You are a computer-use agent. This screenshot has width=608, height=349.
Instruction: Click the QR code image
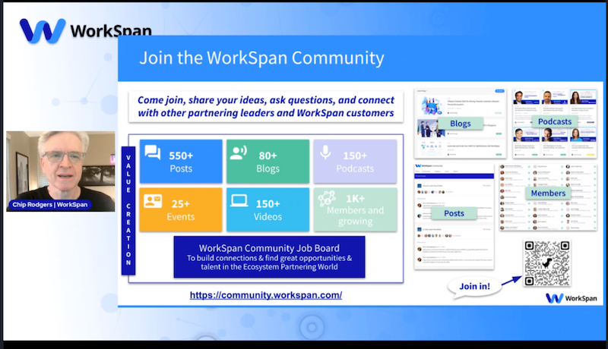(546, 263)
